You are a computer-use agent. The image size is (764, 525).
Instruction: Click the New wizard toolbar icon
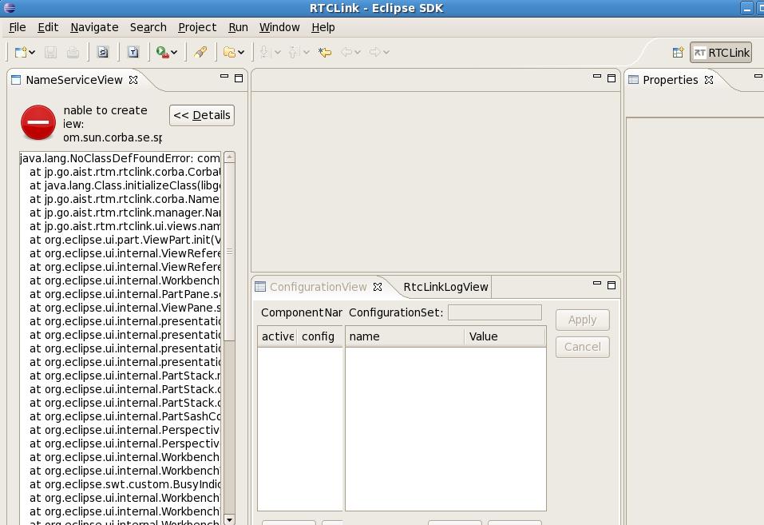click(21, 52)
